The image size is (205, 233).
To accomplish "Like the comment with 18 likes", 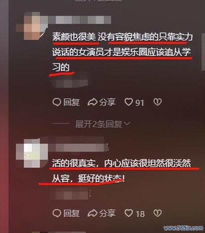I will [x=134, y=213].
